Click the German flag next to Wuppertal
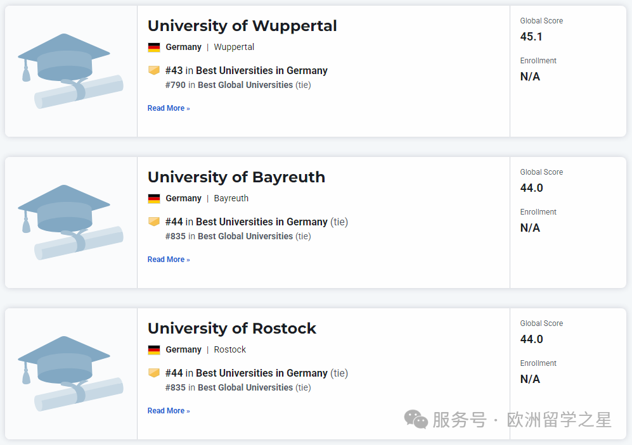 point(154,47)
